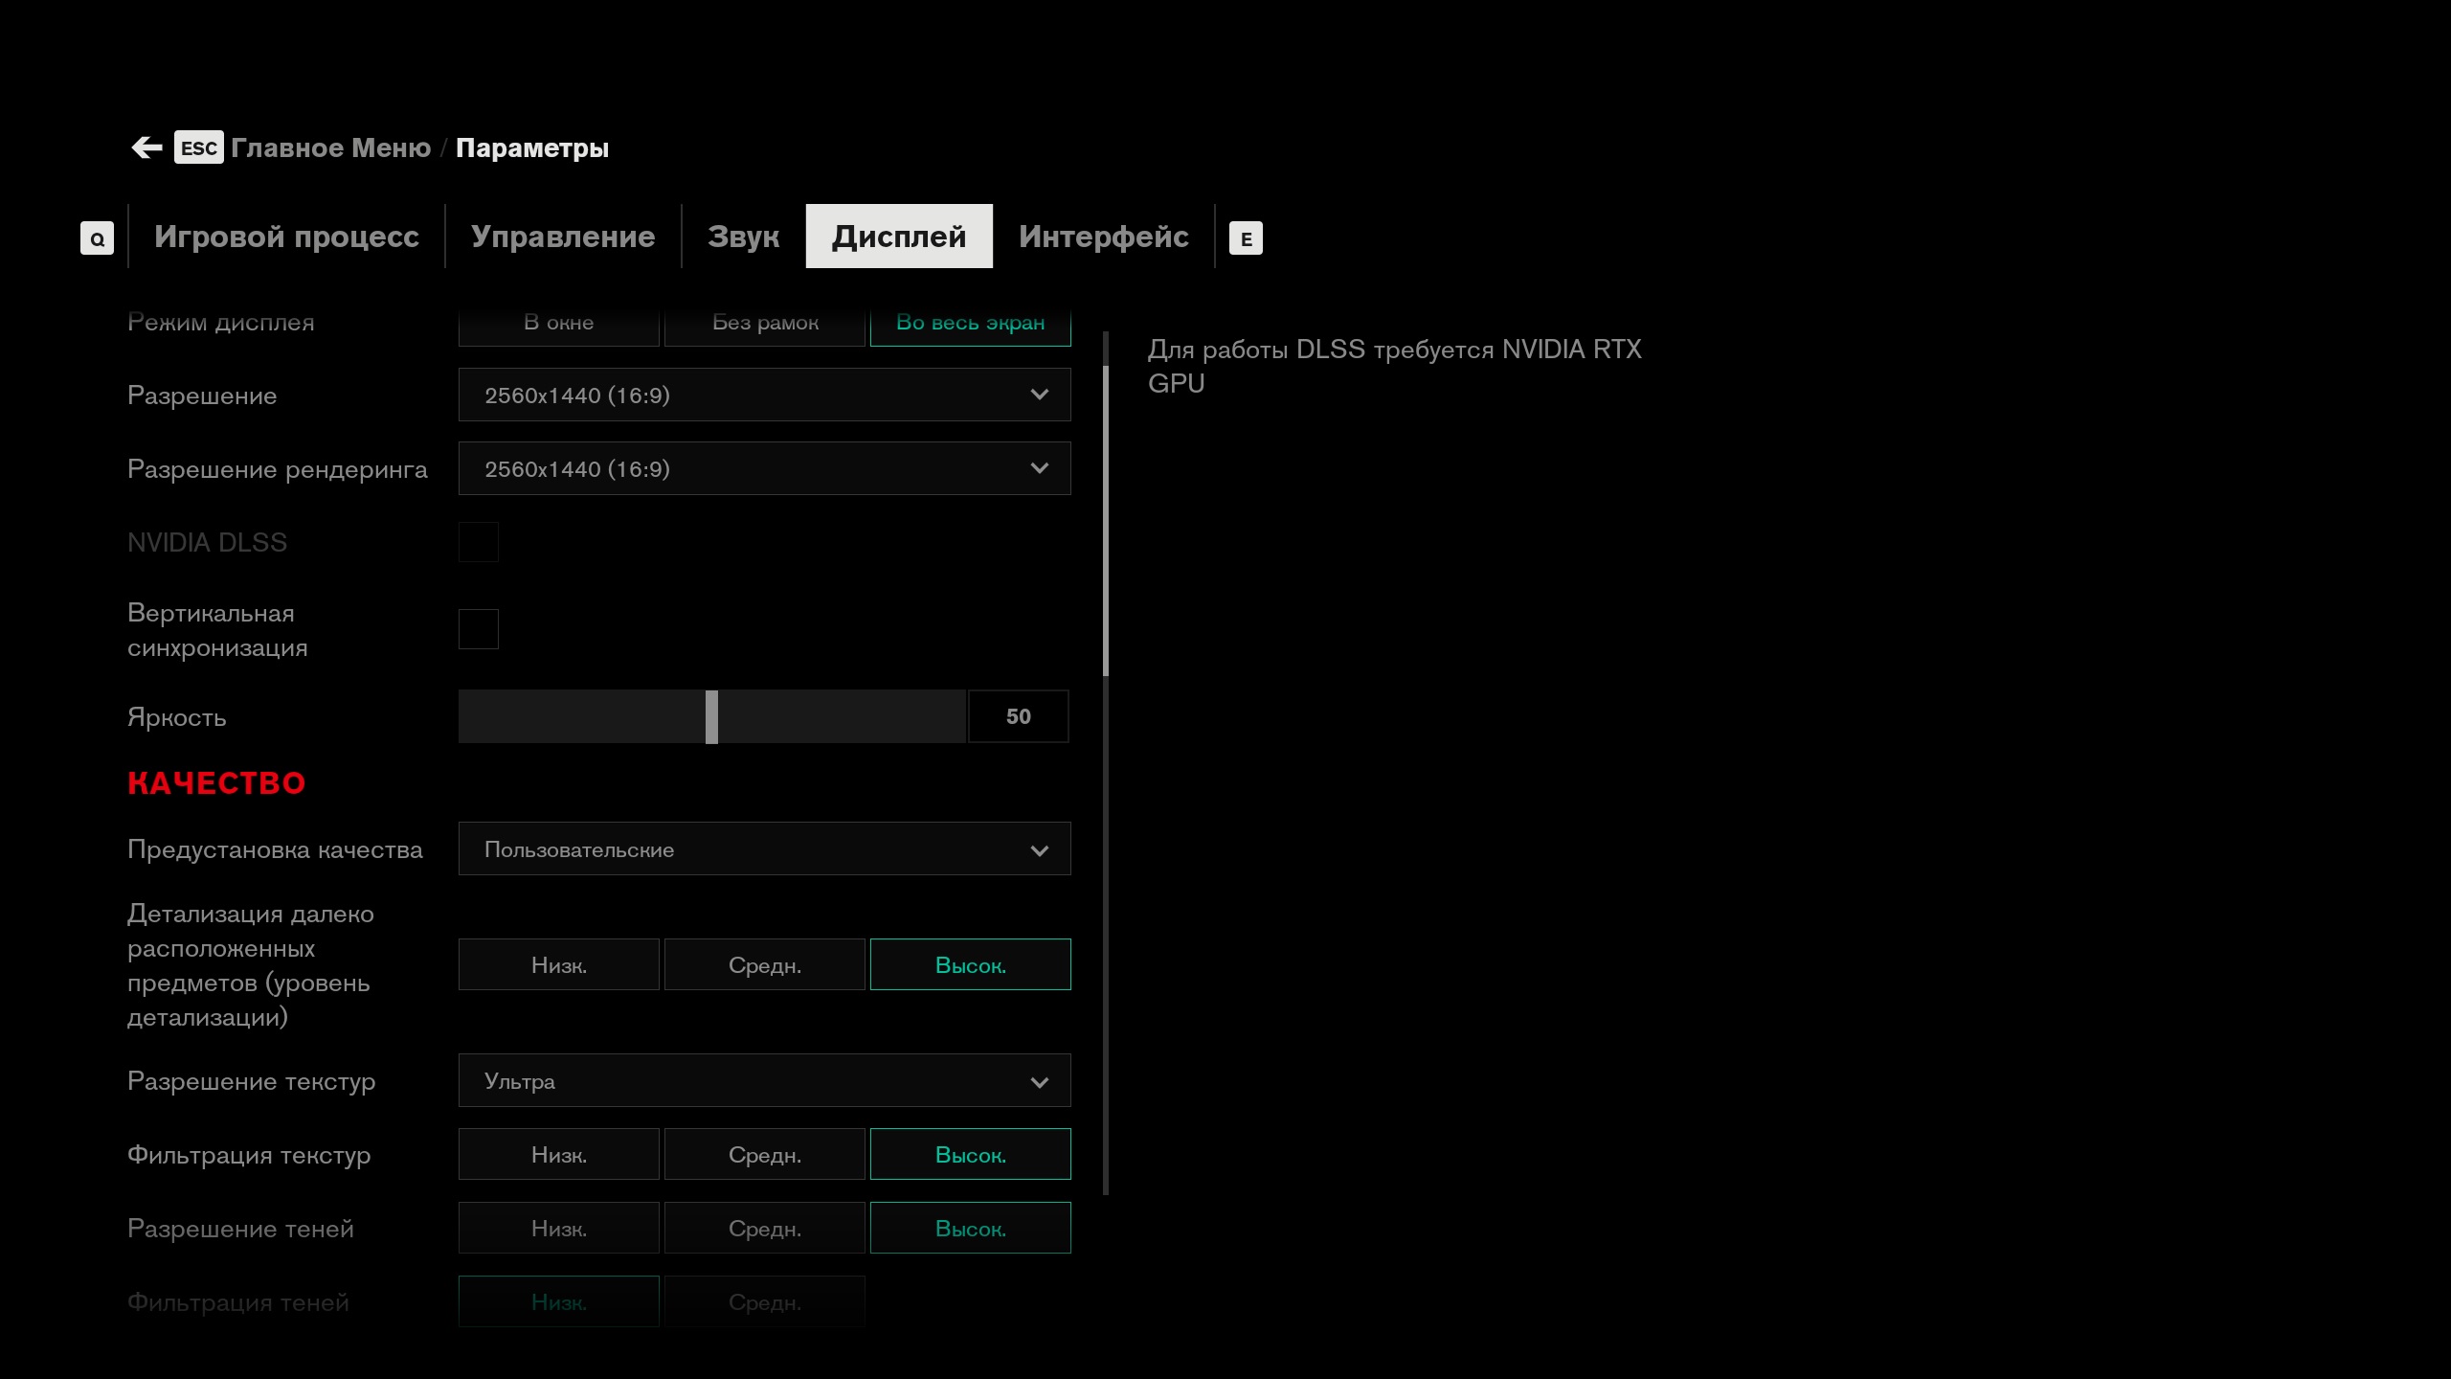Expand Предустановка качества dropdown

(764, 849)
